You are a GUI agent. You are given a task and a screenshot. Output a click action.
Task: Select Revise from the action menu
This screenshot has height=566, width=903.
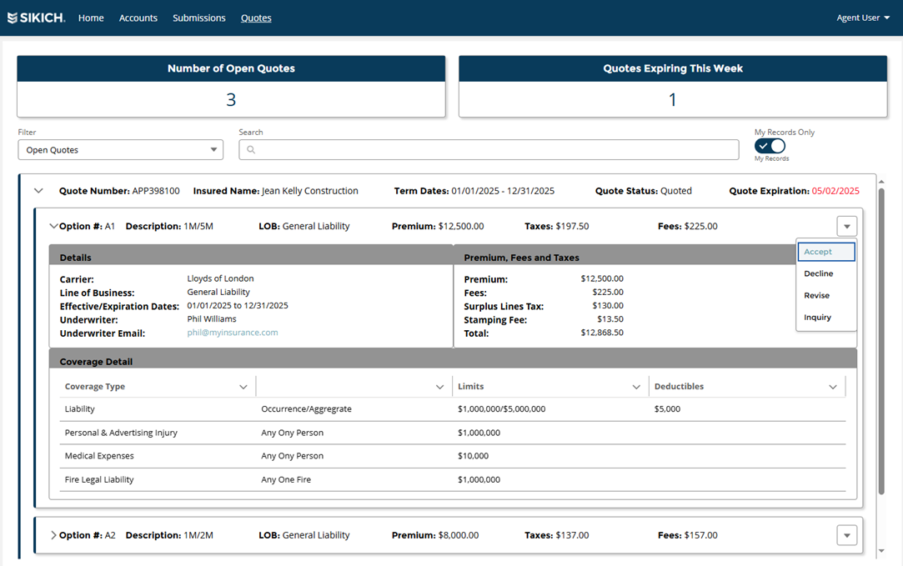817,295
